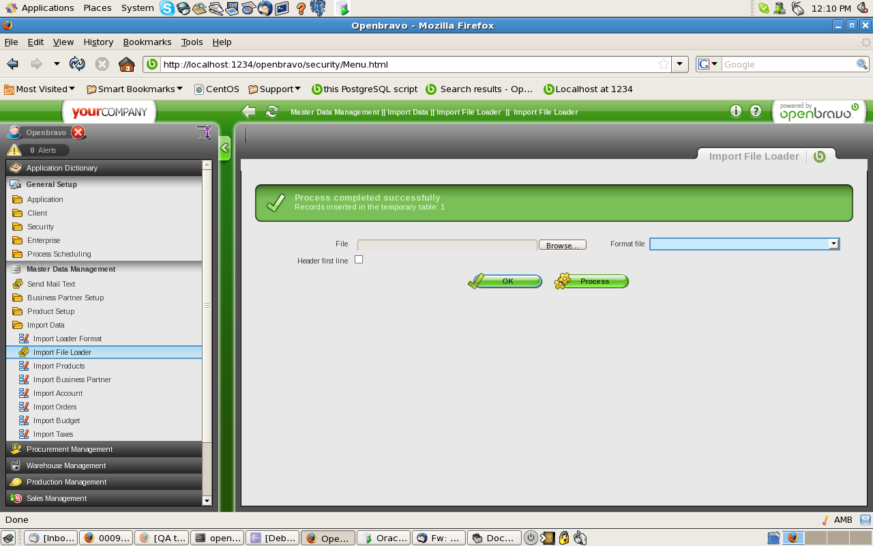Image resolution: width=873 pixels, height=546 pixels.
Task: Expand the Warehouse Management section
Action: pos(104,465)
